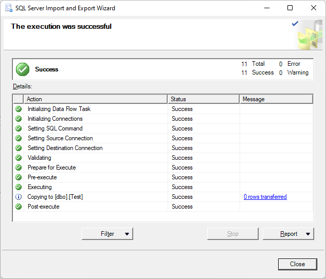Click the Close button
The height and width of the screenshot is (279, 326).
(298, 264)
